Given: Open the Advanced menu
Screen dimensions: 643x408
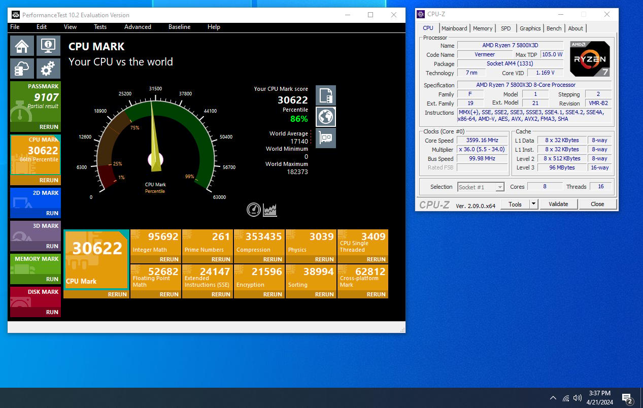Looking at the screenshot, I should click(x=138, y=27).
